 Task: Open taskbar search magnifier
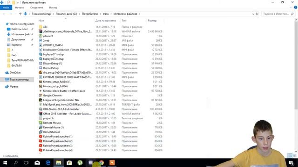[x=16, y=163]
